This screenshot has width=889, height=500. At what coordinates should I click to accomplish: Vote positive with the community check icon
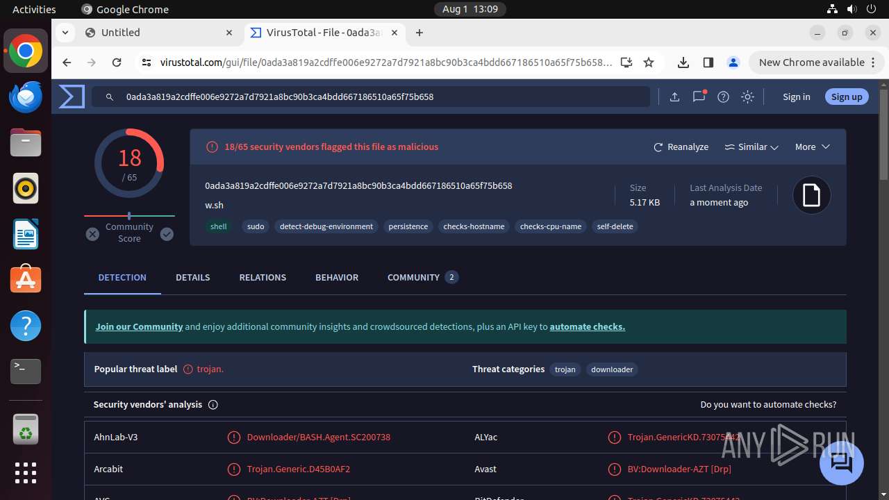[167, 235]
